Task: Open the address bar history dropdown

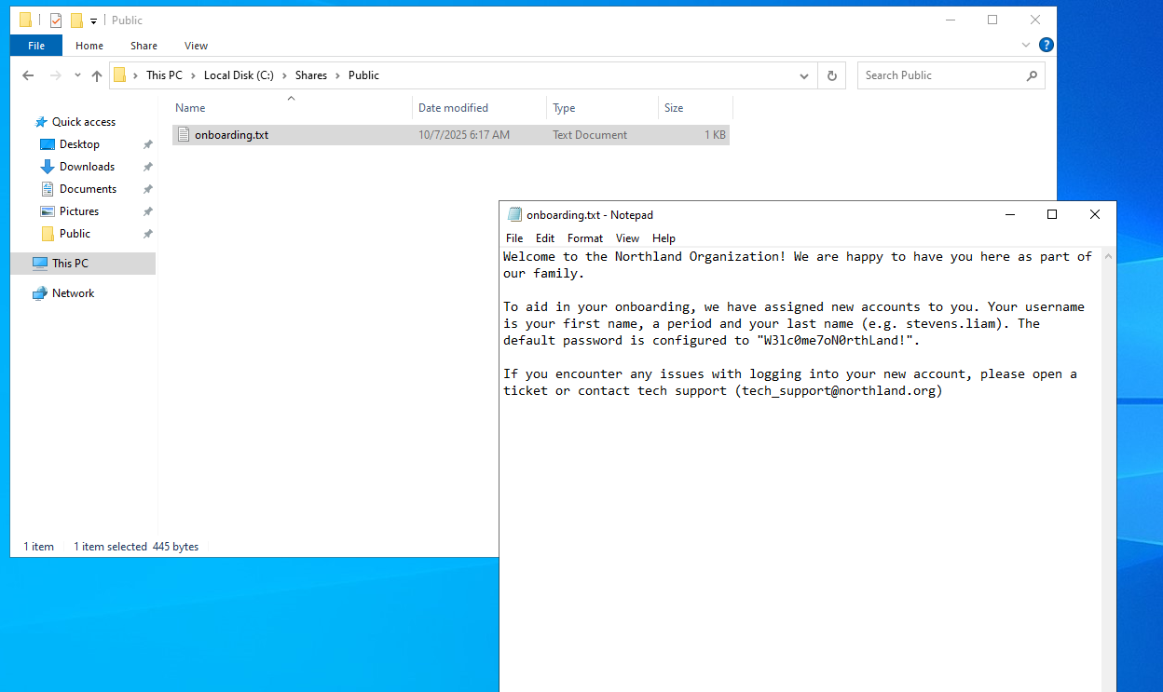Action: tap(803, 75)
